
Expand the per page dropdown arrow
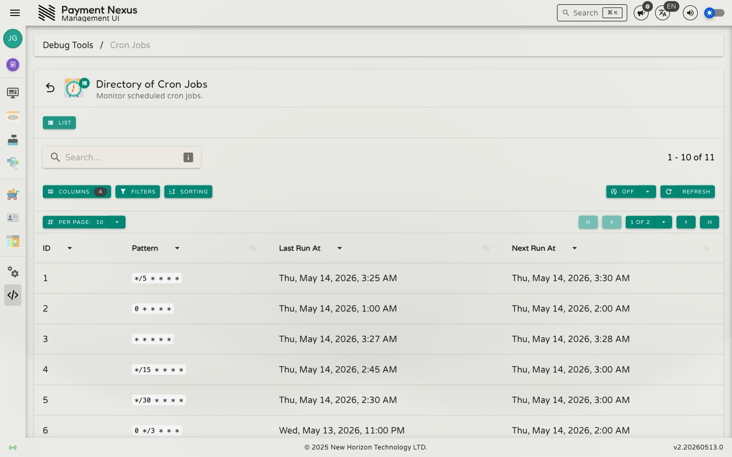click(x=117, y=222)
